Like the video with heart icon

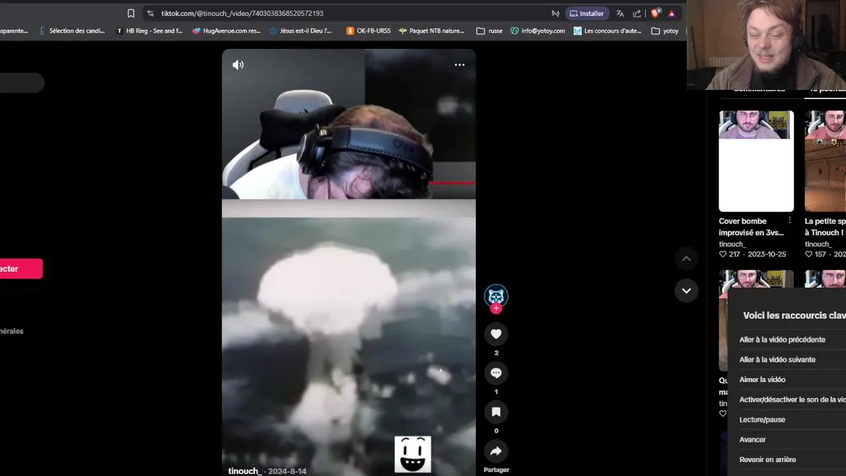(x=496, y=334)
